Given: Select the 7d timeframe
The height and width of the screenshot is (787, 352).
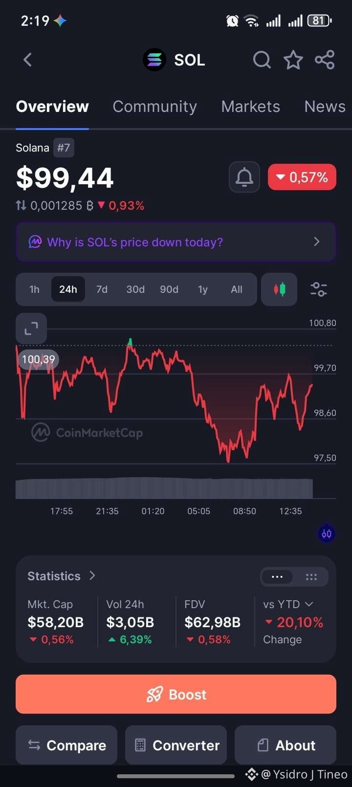Looking at the screenshot, I should (x=102, y=289).
